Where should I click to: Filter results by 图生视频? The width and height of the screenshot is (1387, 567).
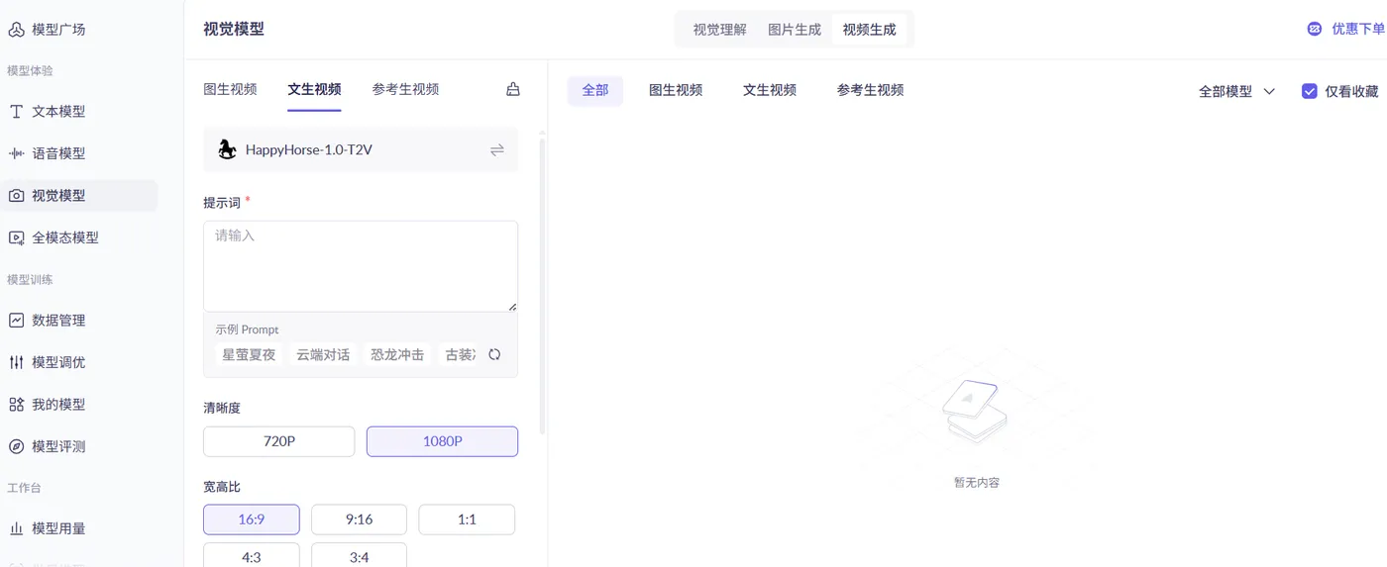click(x=676, y=90)
